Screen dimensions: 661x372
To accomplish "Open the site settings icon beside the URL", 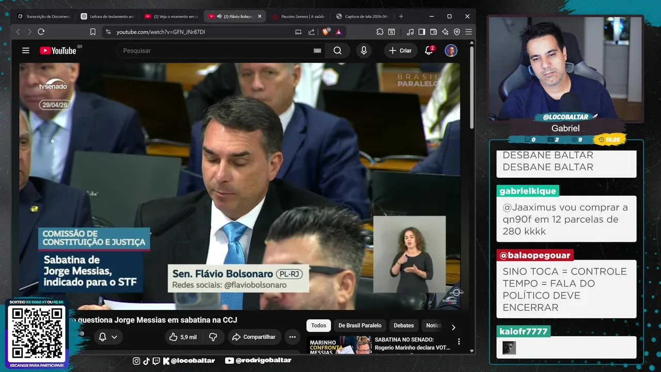I will tap(108, 32).
